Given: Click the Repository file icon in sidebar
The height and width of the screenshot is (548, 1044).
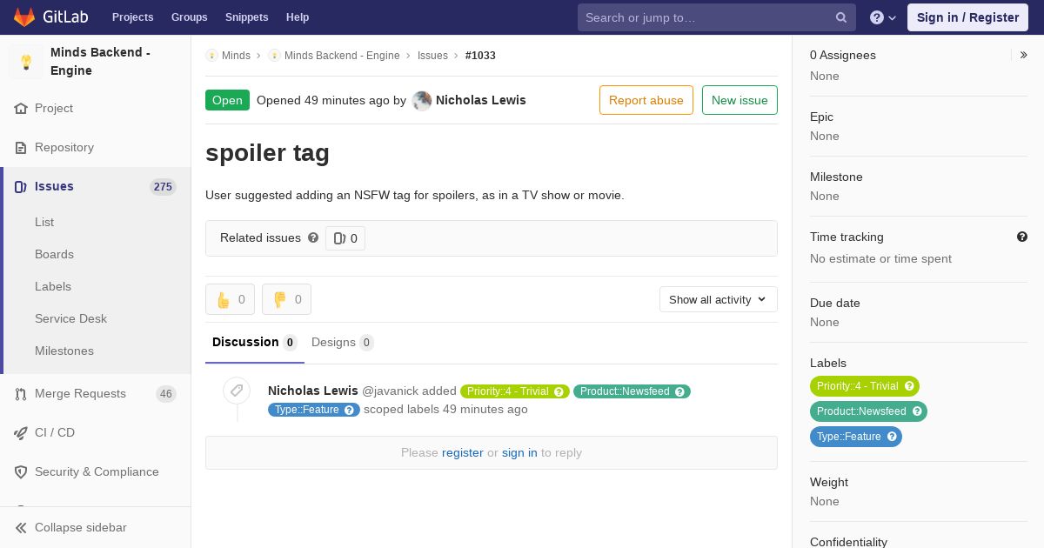Looking at the screenshot, I should point(21,148).
